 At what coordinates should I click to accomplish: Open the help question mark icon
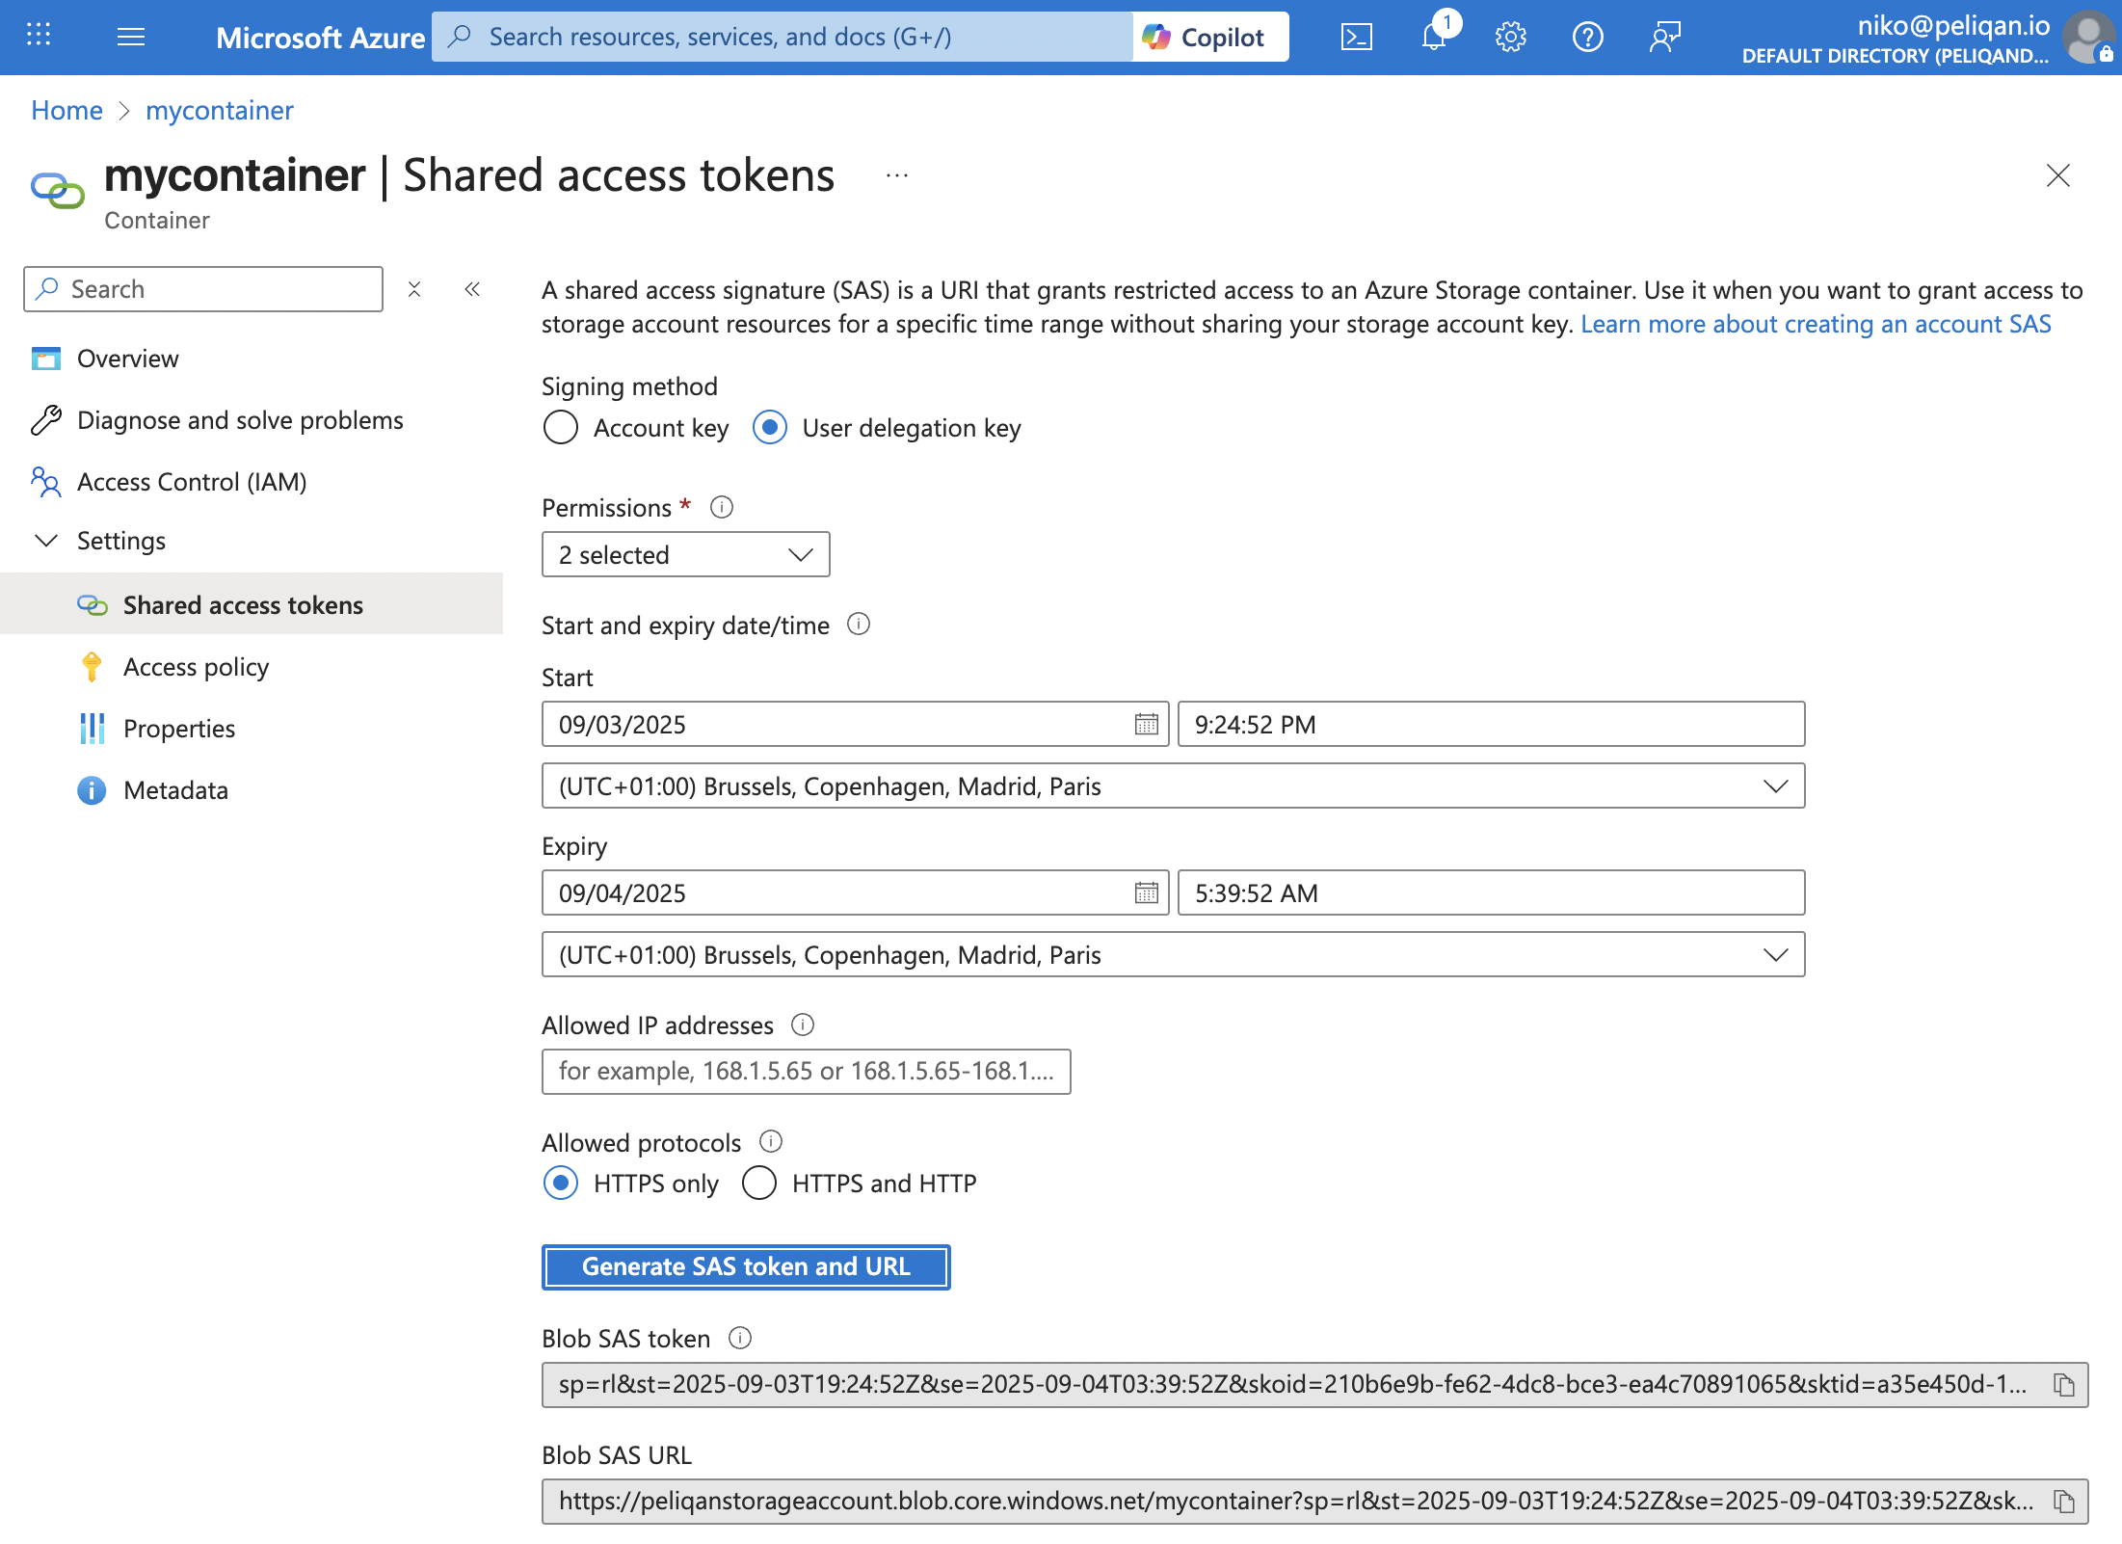(1587, 37)
